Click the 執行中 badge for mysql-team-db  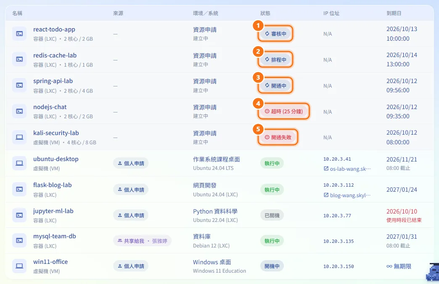272,241
